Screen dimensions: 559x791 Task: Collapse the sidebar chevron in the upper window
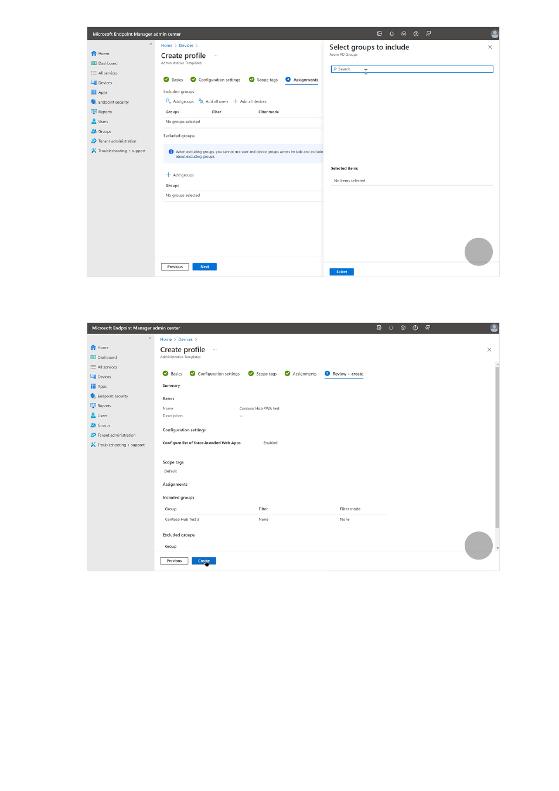click(151, 45)
